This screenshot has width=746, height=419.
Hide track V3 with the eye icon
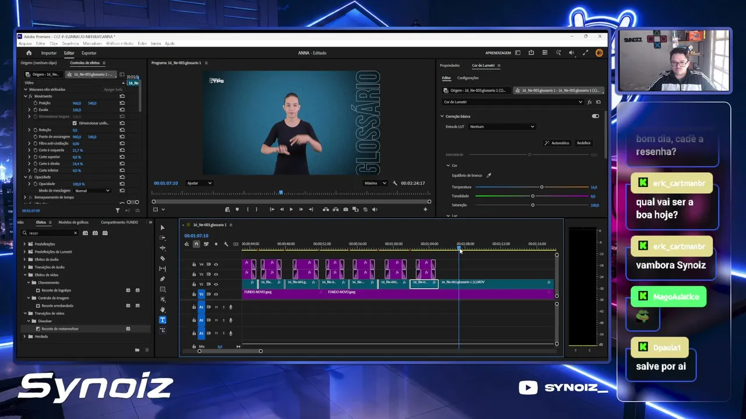(x=216, y=274)
